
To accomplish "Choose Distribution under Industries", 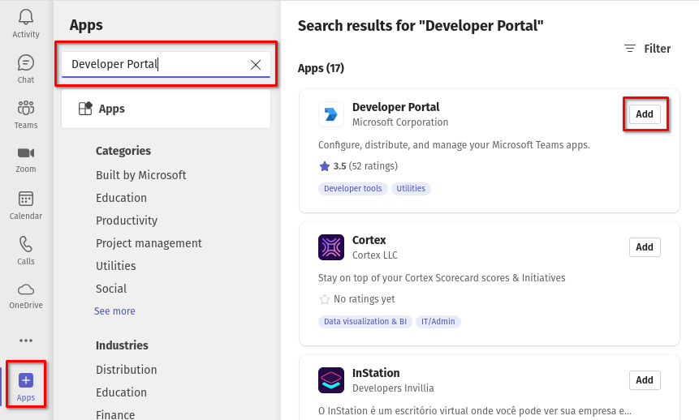I will click(126, 370).
